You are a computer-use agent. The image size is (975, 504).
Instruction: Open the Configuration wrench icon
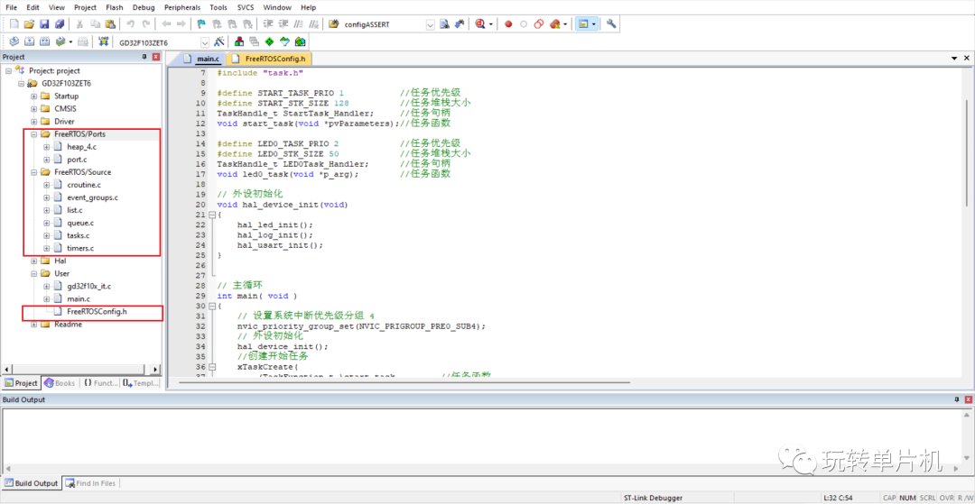click(x=611, y=23)
